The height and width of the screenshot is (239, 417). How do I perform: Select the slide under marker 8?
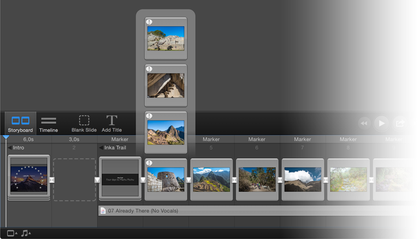pos(348,180)
